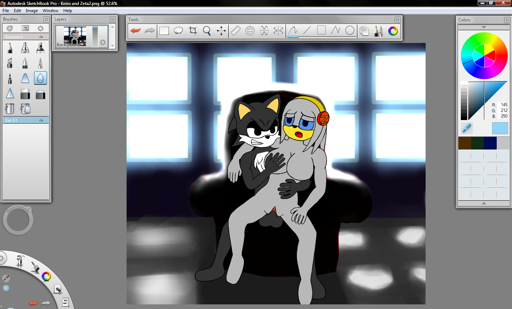Select the Pencil brush
Image resolution: width=512 pixels, height=309 pixels.
coord(10,48)
